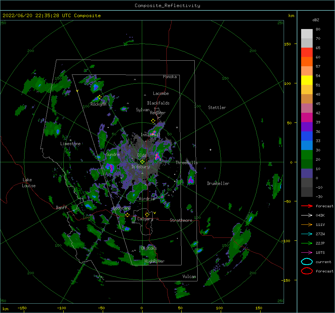The height and width of the screenshot is (313, 335).
Task: Click the Limestone label
Action: click(x=70, y=144)
